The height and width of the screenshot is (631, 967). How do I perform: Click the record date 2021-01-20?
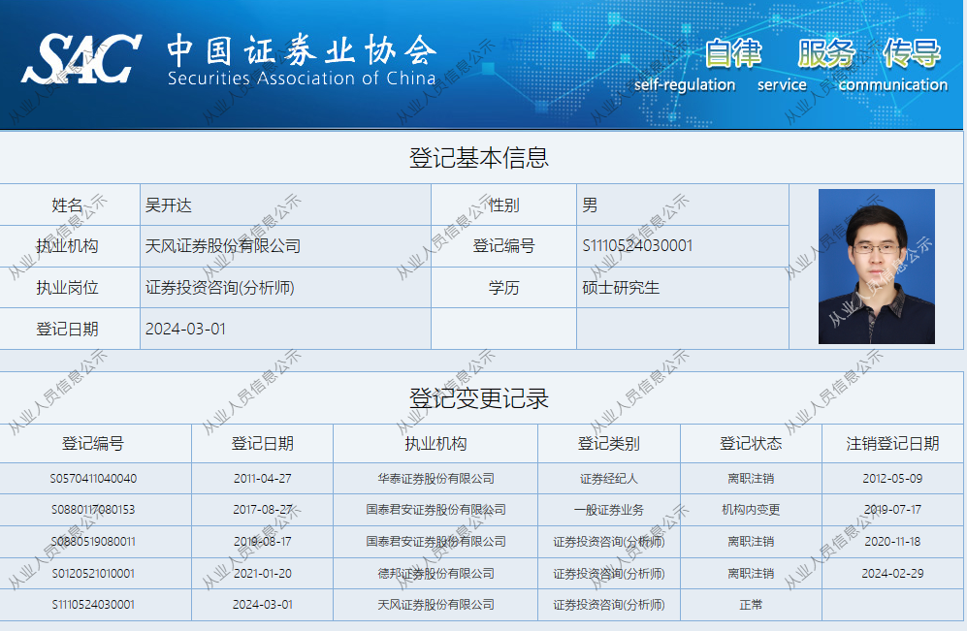[x=263, y=575]
